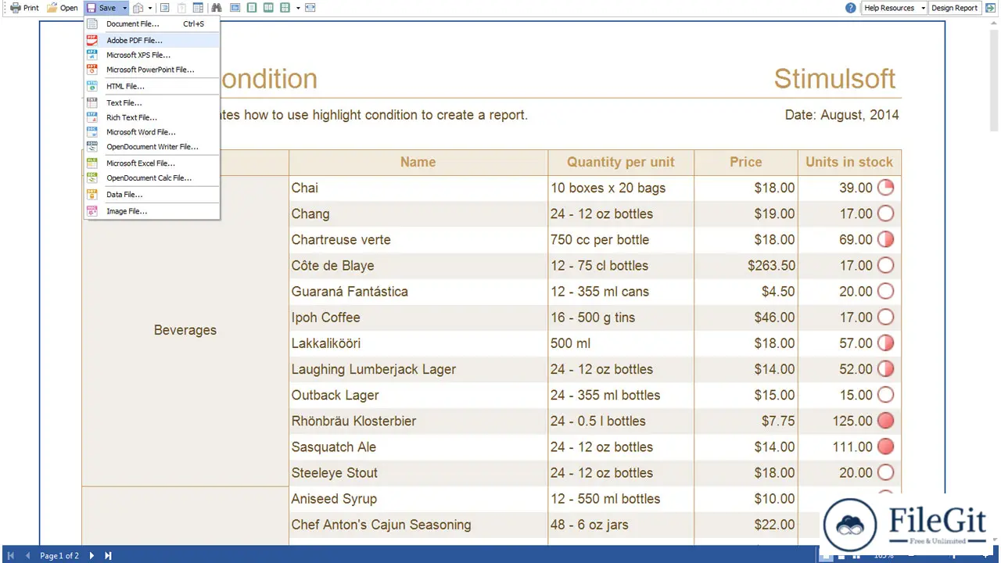Click the '$263.50' price value

tap(771, 265)
